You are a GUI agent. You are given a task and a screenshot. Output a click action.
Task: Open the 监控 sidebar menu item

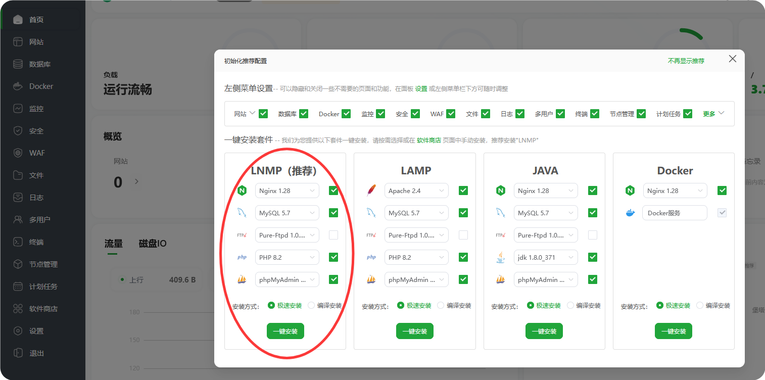coord(43,109)
